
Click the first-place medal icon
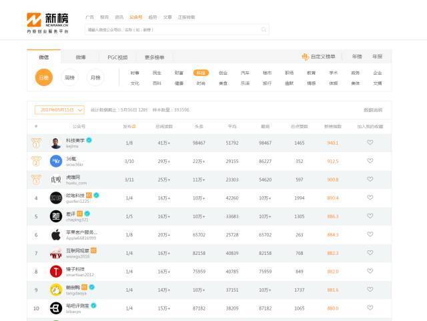click(x=36, y=143)
